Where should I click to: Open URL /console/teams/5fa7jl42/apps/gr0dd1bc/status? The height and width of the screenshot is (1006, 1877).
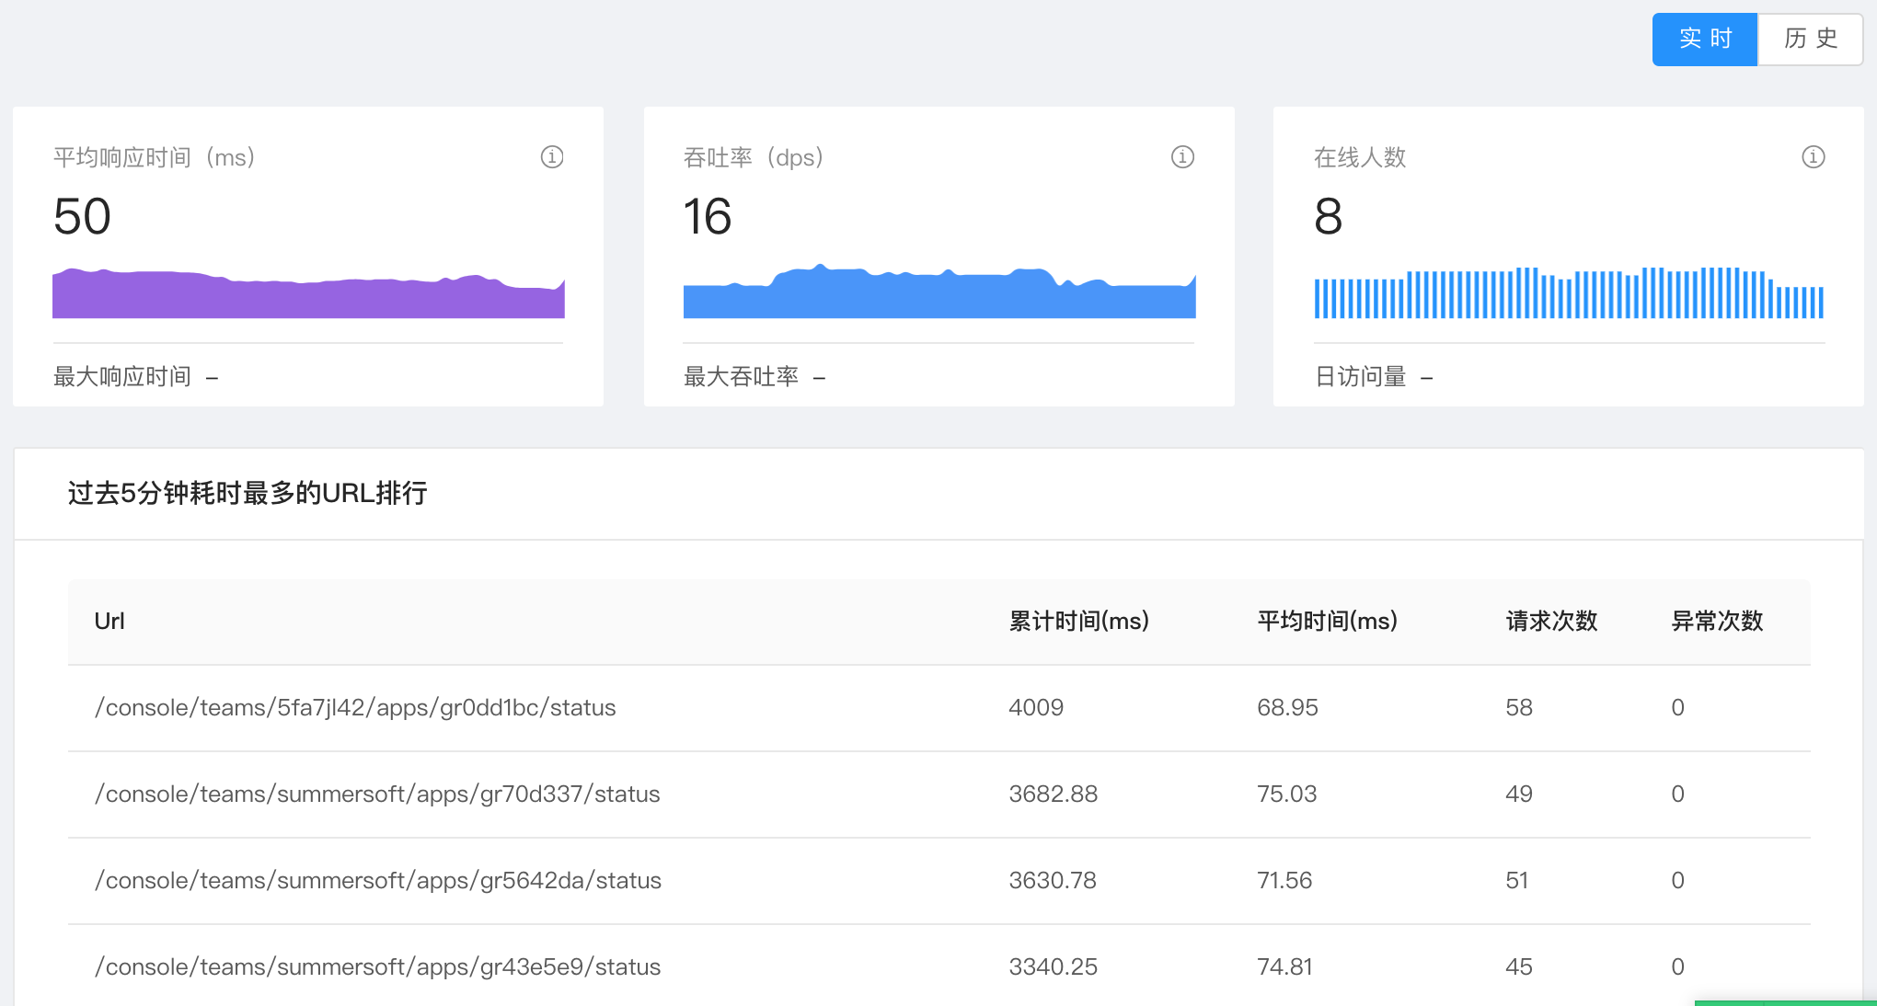[x=355, y=707]
